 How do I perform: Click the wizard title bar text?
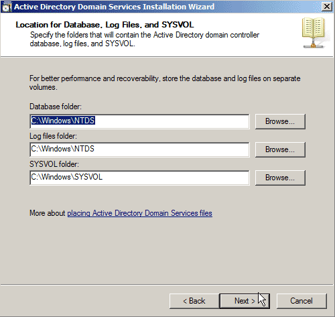tap(114, 7)
